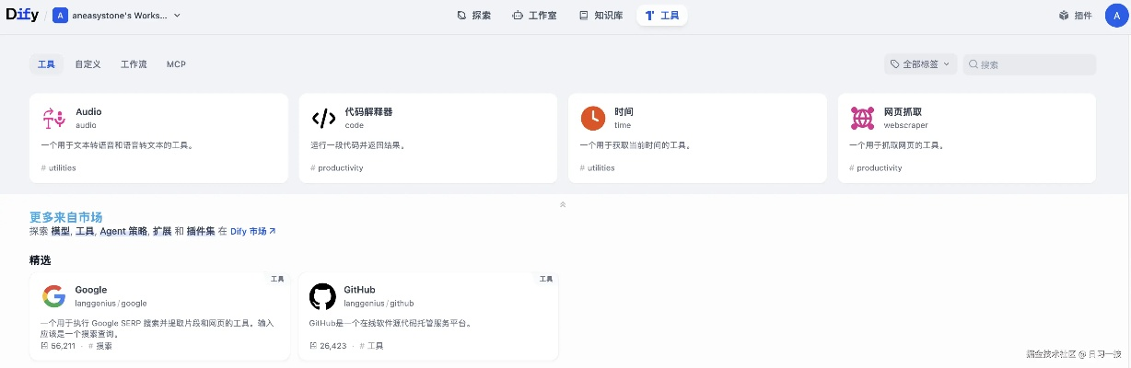Select the MCP tab
Image resolution: width=1131 pixels, height=368 pixels.
click(x=176, y=64)
